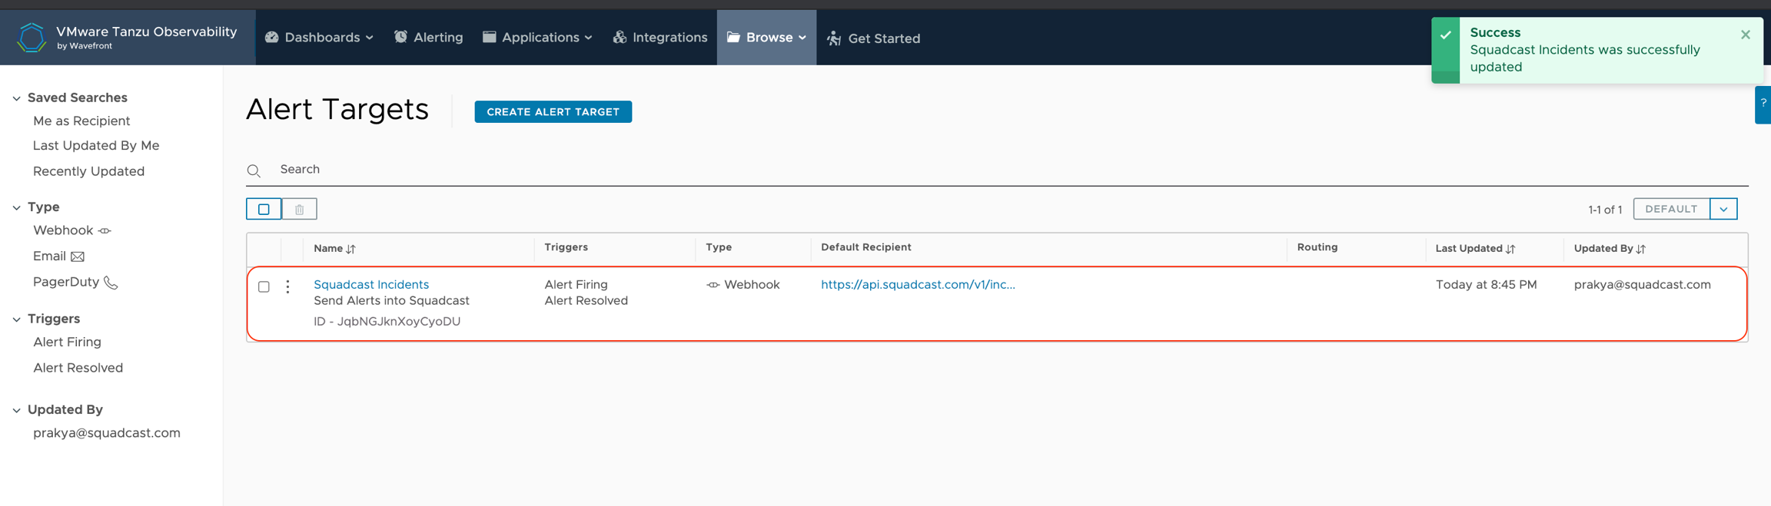Open the Integrations page

[x=660, y=38]
